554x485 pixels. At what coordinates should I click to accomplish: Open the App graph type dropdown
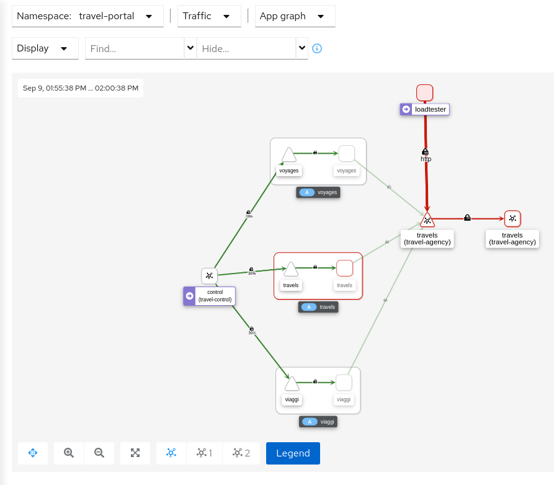[295, 16]
